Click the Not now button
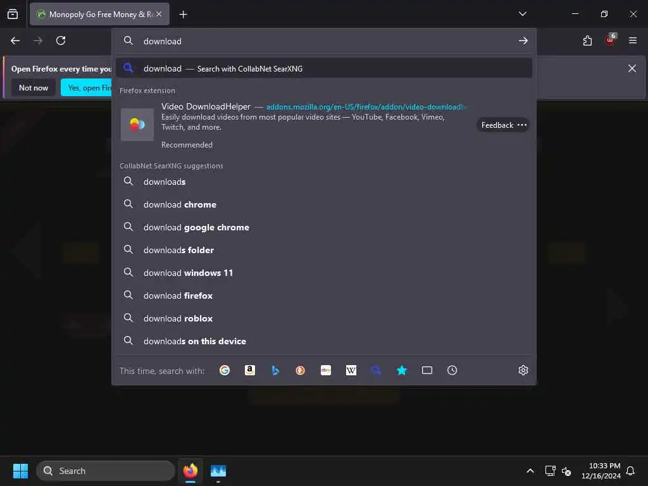Image resolution: width=648 pixels, height=486 pixels. click(34, 87)
